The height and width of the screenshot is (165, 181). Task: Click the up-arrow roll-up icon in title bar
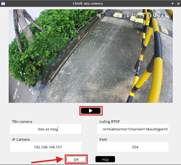(172, 3)
